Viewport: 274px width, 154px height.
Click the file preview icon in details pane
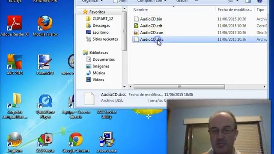click(89, 98)
